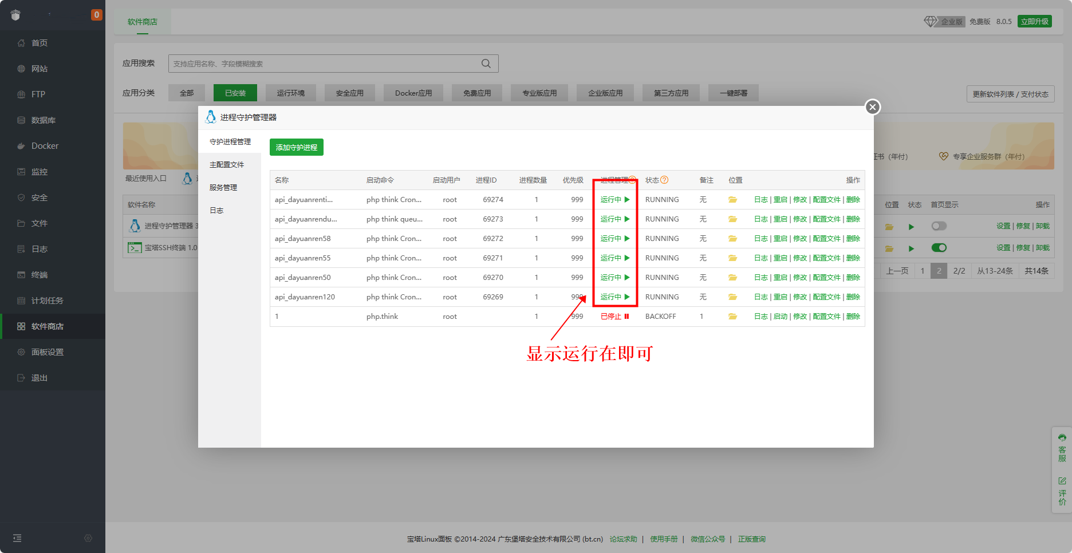
Task: Collapse the sidebar using bottom-left menu icon
Action: [x=17, y=538]
